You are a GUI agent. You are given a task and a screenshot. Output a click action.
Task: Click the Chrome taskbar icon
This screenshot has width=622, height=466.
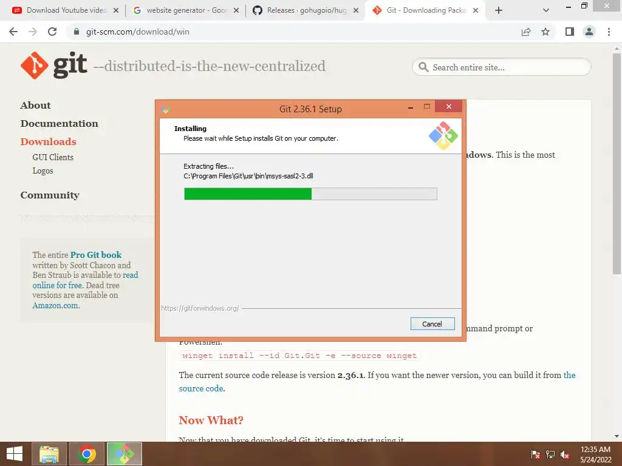click(87, 454)
